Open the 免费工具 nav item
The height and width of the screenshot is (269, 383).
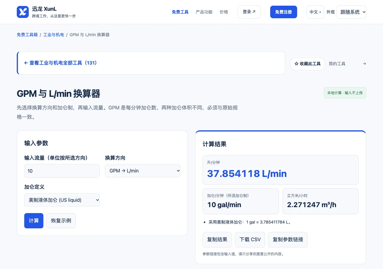click(180, 12)
